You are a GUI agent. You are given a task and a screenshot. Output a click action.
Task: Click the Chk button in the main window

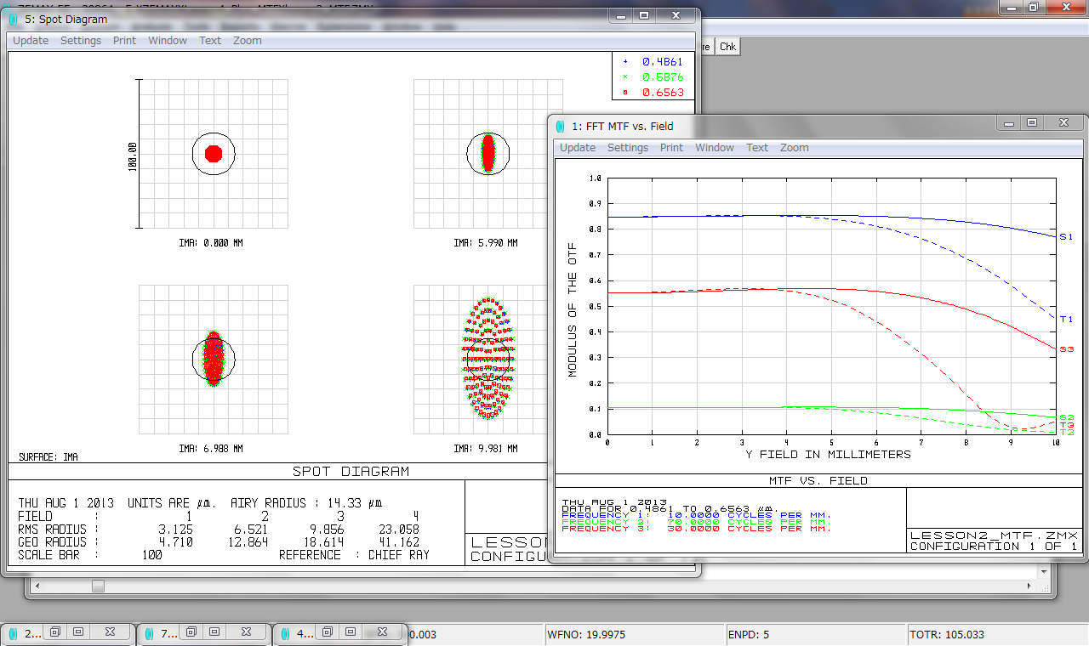click(x=727, y=47)
